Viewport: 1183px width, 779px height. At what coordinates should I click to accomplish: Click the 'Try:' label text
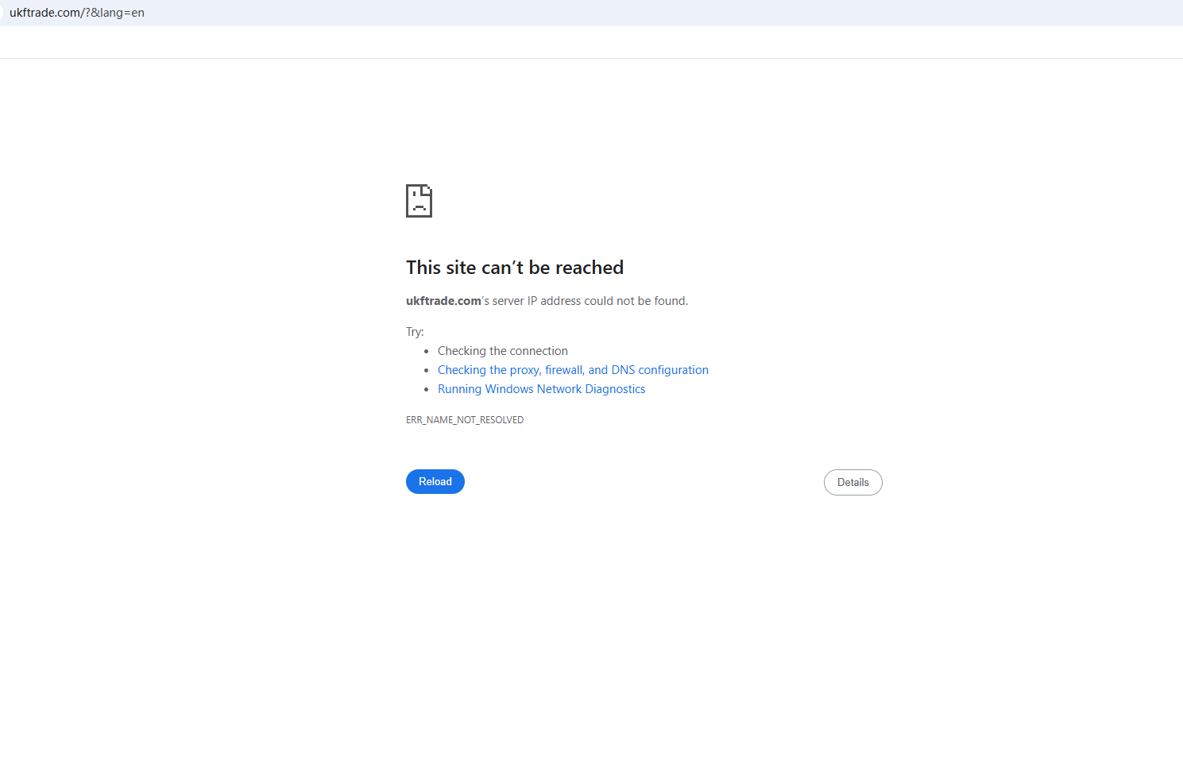pos(415,332)
